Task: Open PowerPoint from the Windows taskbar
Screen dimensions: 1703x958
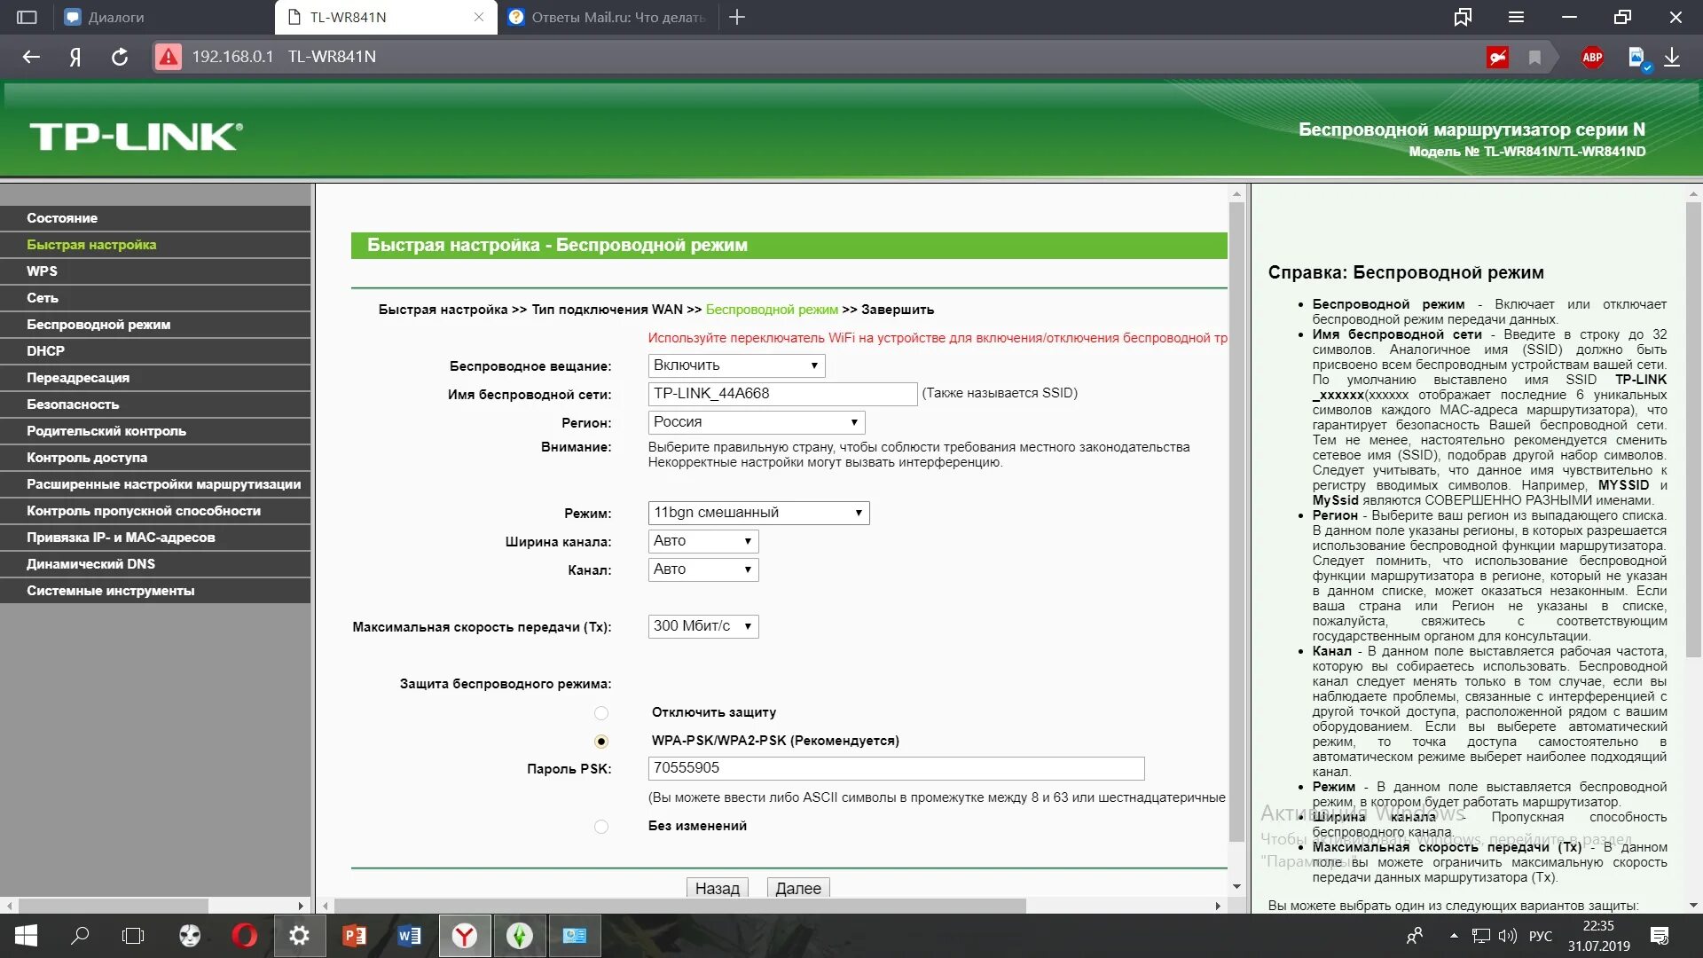Action: tap(354, 936)
